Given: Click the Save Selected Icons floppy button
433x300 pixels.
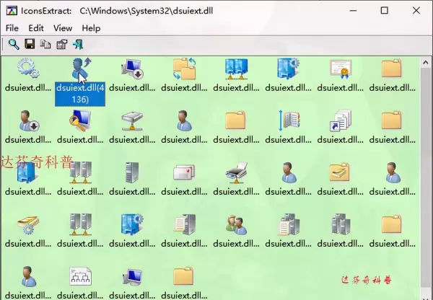Looking at the screenshot, I should pos(30,44).
